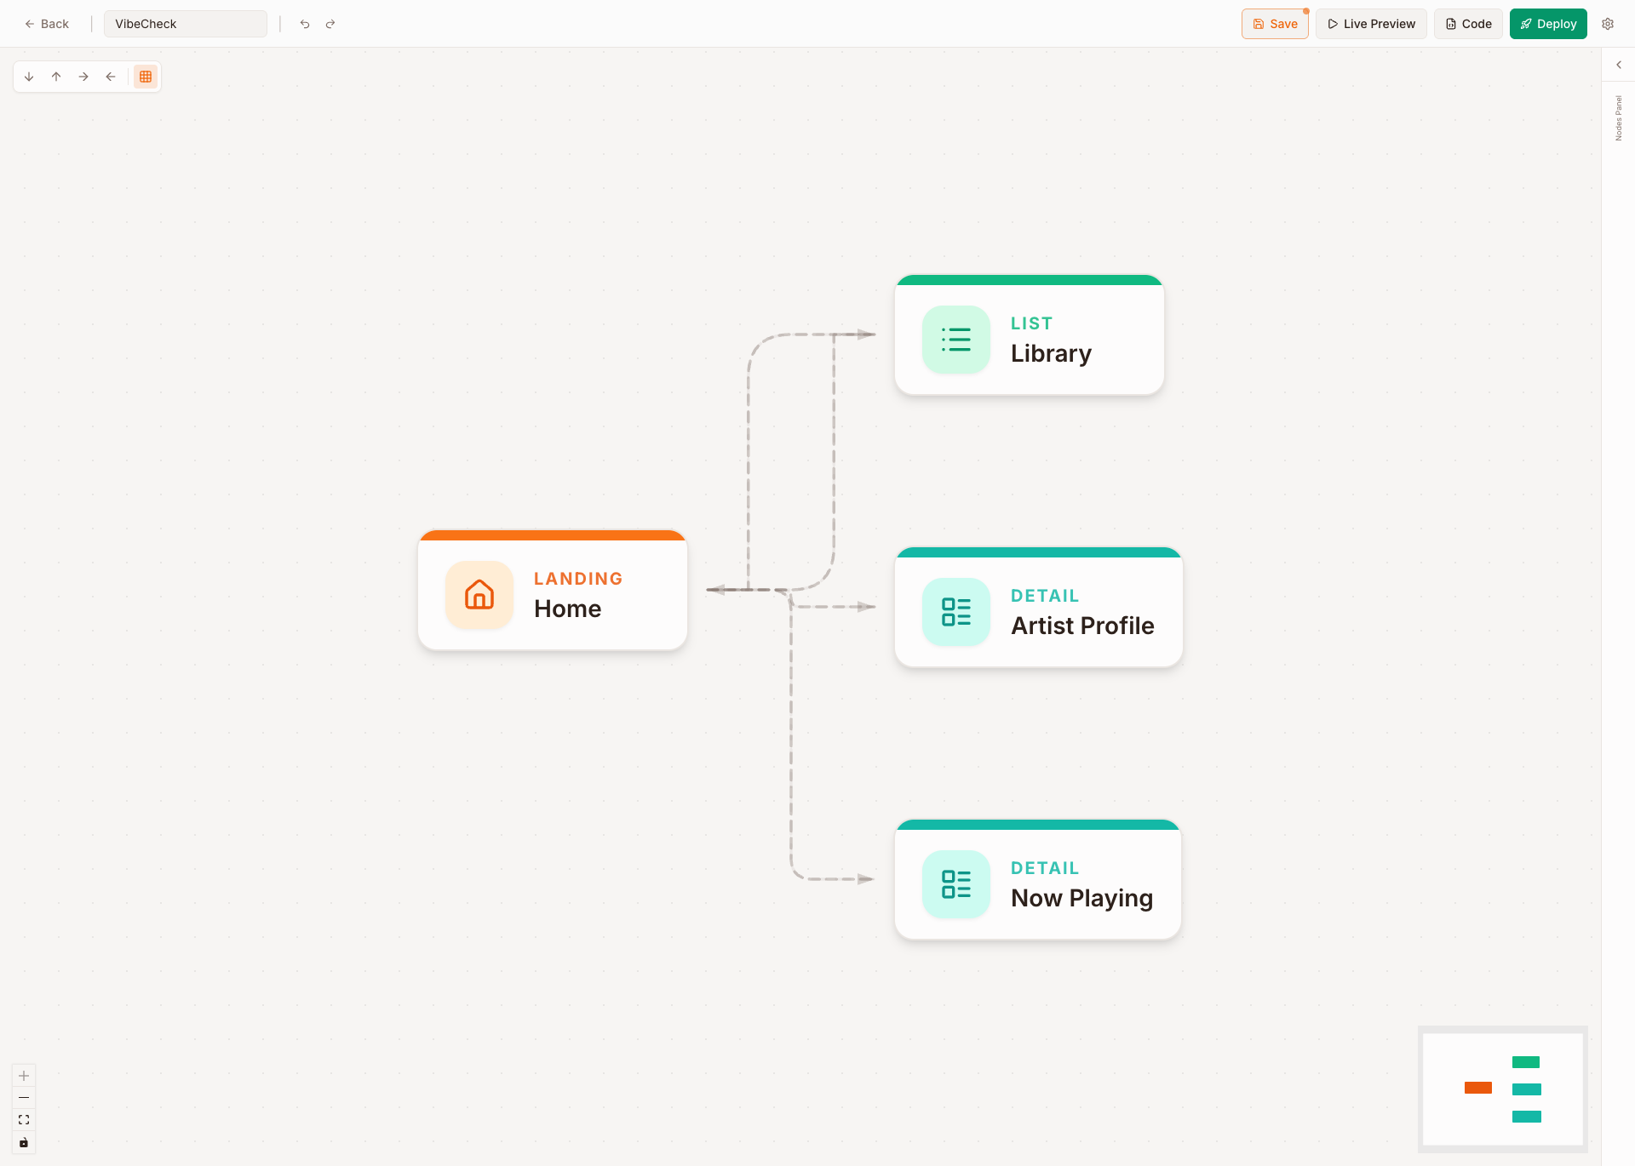Toggle the canvas interactivity lock
This screenshot has height=1166, width=1635.
coord(23,1143)
